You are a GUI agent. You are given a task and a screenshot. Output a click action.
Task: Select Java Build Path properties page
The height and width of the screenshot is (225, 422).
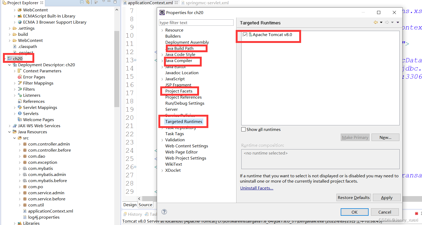pos(179,48)
